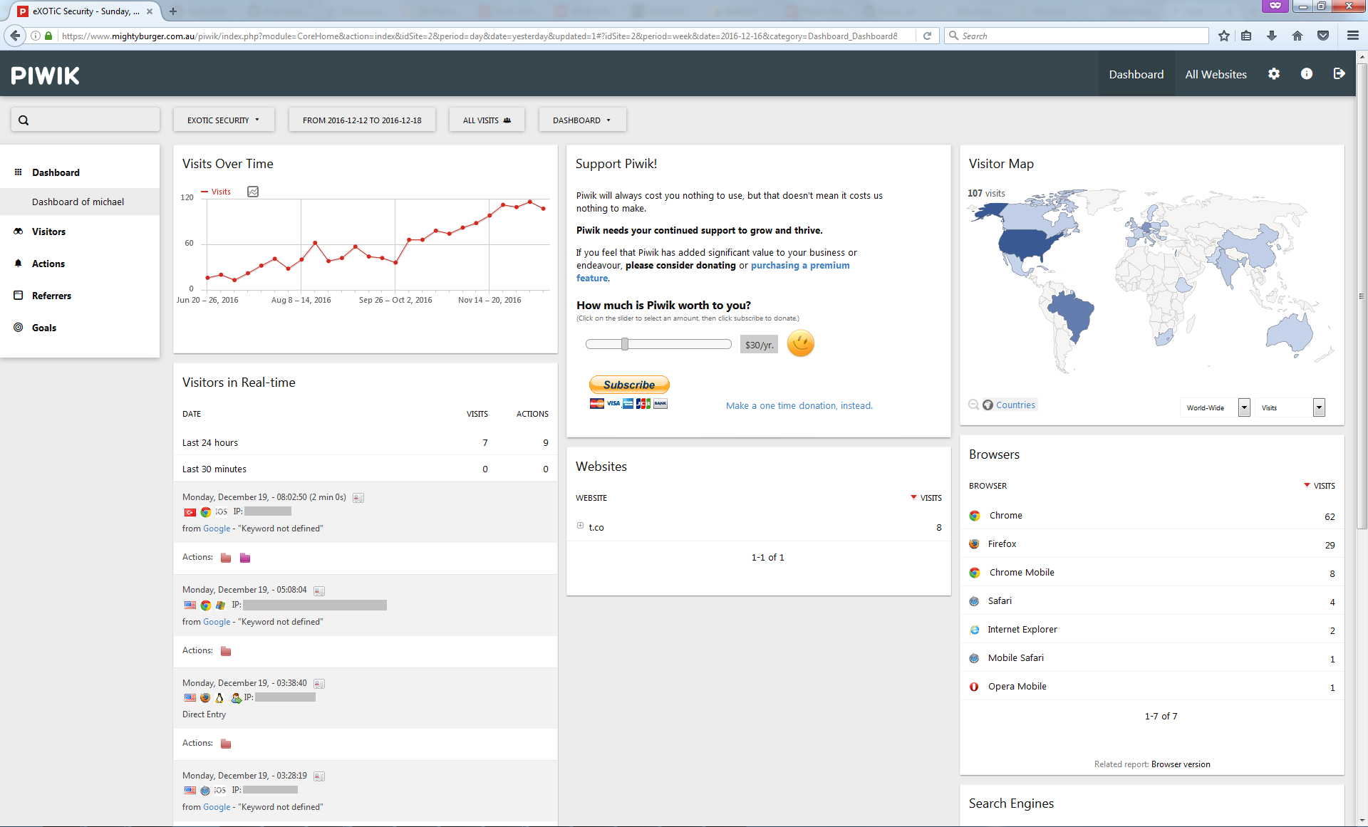The height and width of the screenshot is (827, 1368).
Task: Click action folder icon of 03:38:40 visit
Action: [x=226, y=744]
